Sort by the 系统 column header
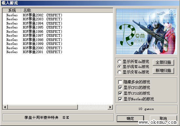This screenshot has width=180, height=126. click(x=12, y=10)
